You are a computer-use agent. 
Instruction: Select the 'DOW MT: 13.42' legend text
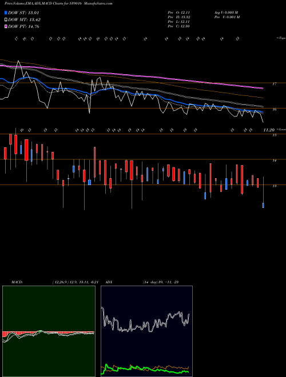coord(24,20)
